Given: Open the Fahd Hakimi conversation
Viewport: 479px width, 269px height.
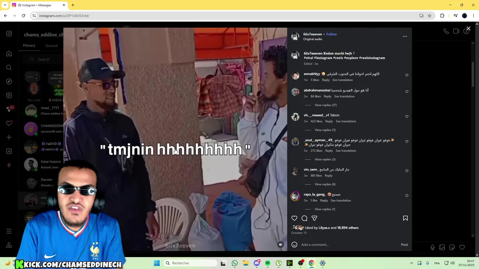Looking at the screenshot, I should tap(41, 164).
